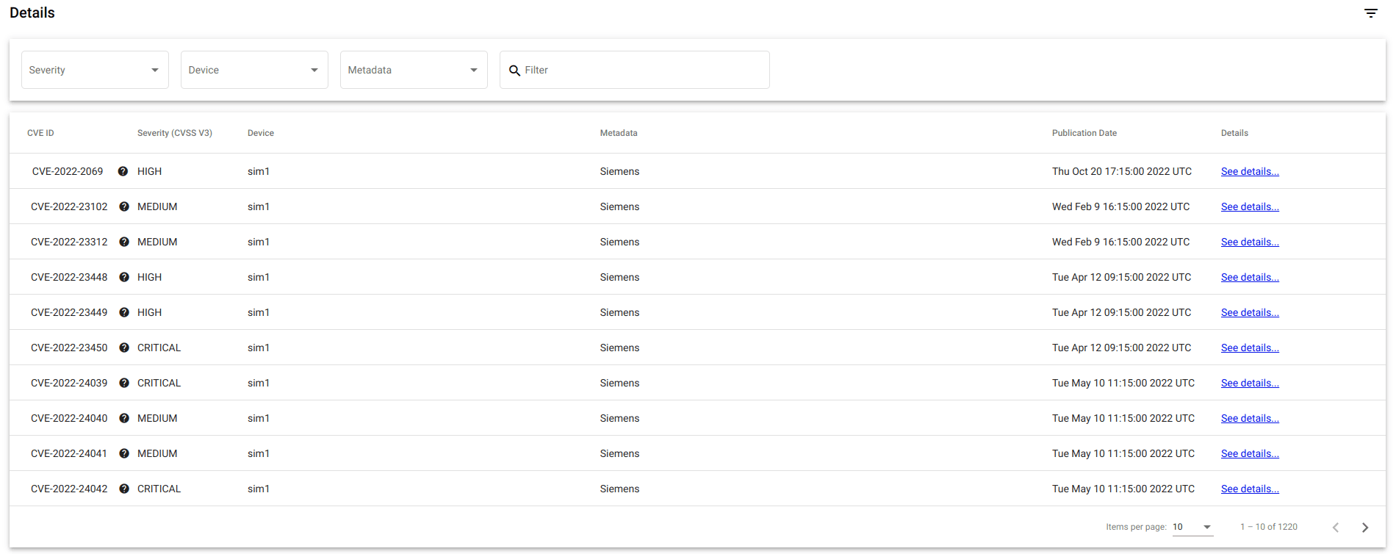
Task: Click help icon next to CVE-2022-2069
Action: point(123,171)
